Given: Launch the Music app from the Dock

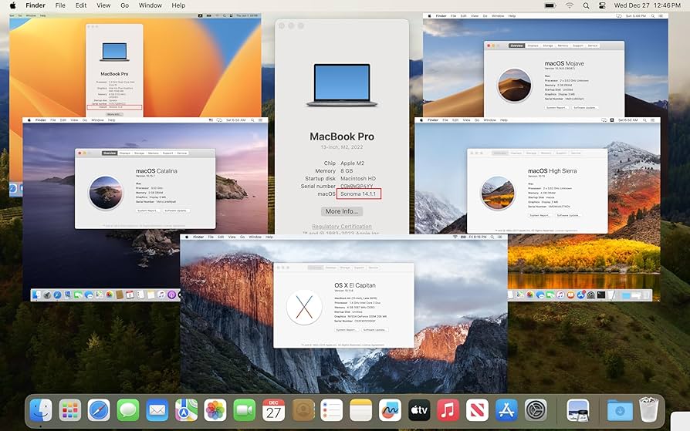Looking at the screenshot, I should (448, 410).
